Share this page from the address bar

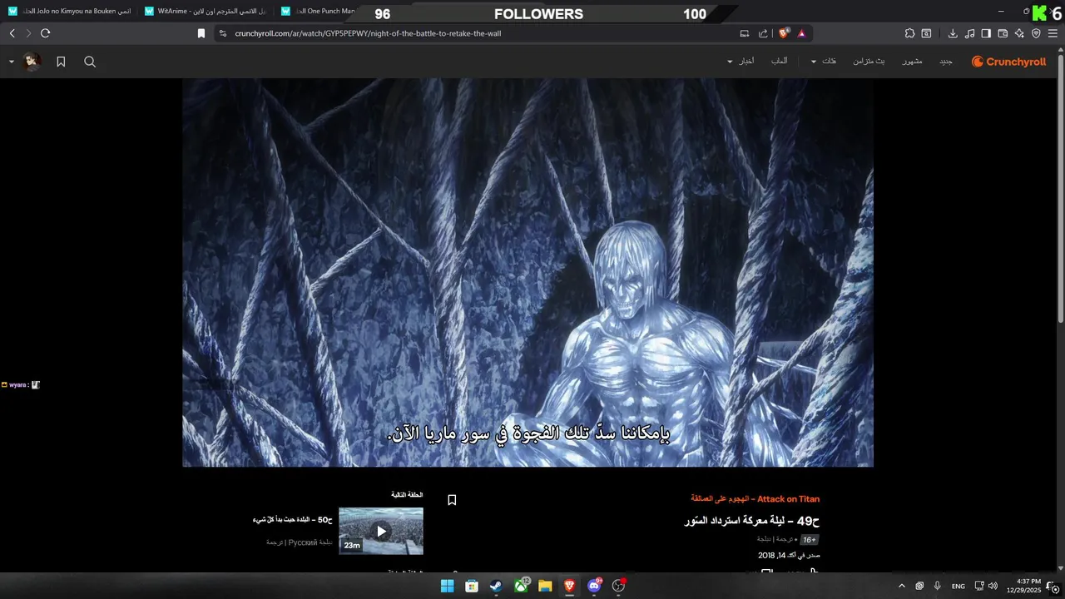point(763,33)
